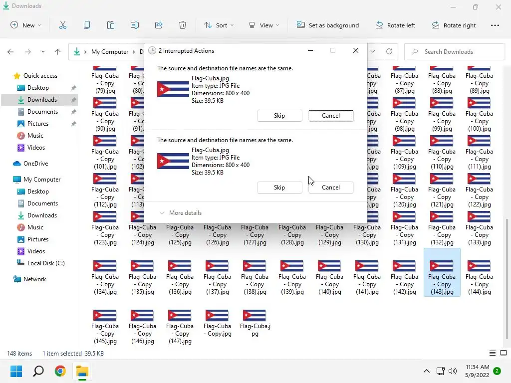Select the original Flag-Cuba.jpg file
Viewport: 511px width, 383px height.
255,323
